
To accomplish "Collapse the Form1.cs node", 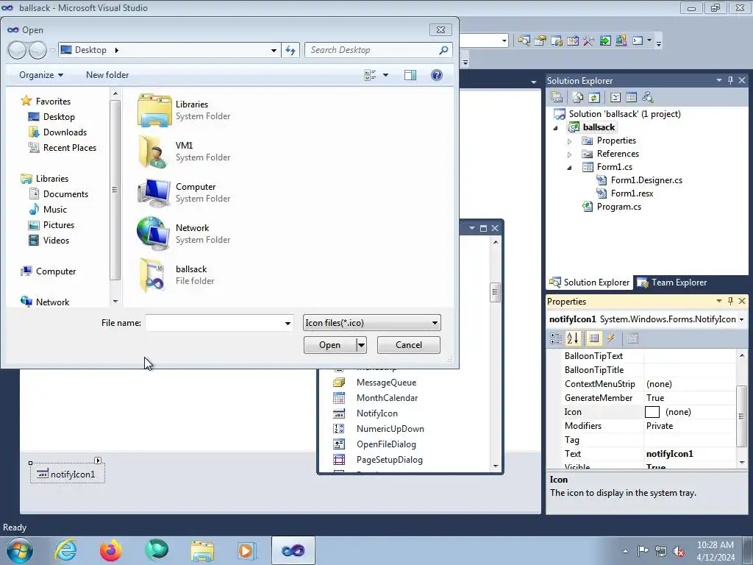I will pyautogui.click(x=570, y=168).
